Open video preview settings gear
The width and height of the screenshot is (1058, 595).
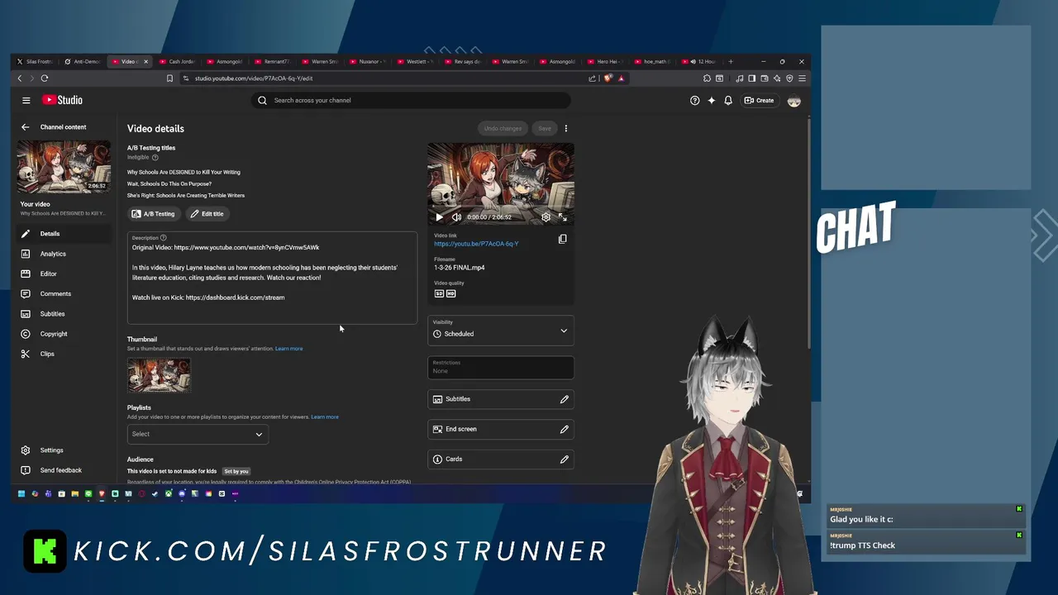(x=546, y=217)
